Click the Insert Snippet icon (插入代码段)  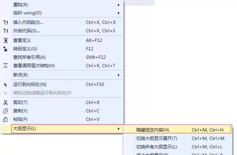click(6, 22)
